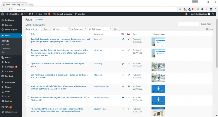
Task: Click Add New button beside Posts heading
Action: [x=39, y=20]
